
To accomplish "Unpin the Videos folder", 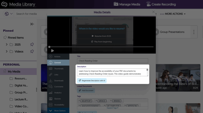I will 32,51.
